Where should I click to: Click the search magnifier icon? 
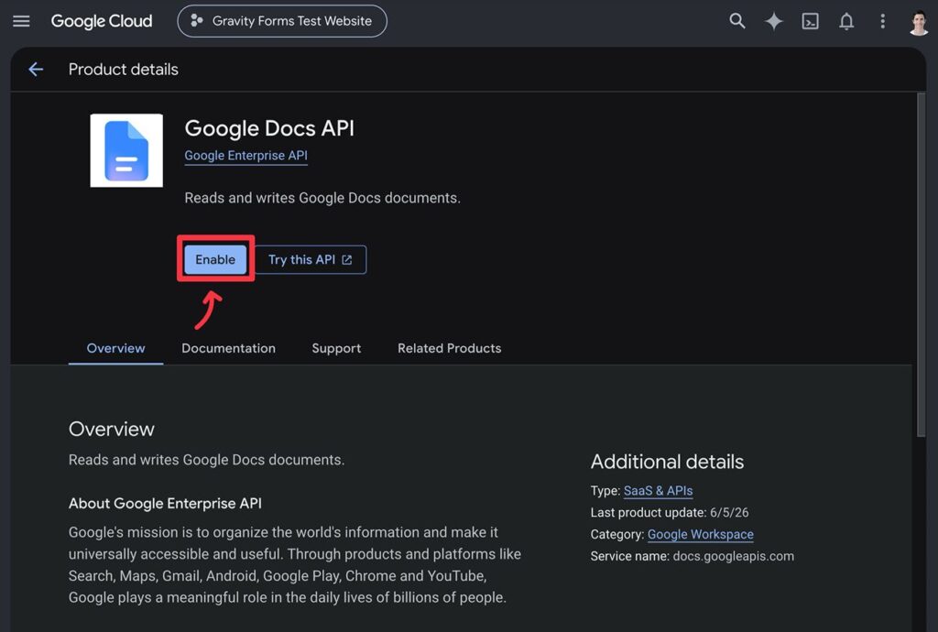737,22
